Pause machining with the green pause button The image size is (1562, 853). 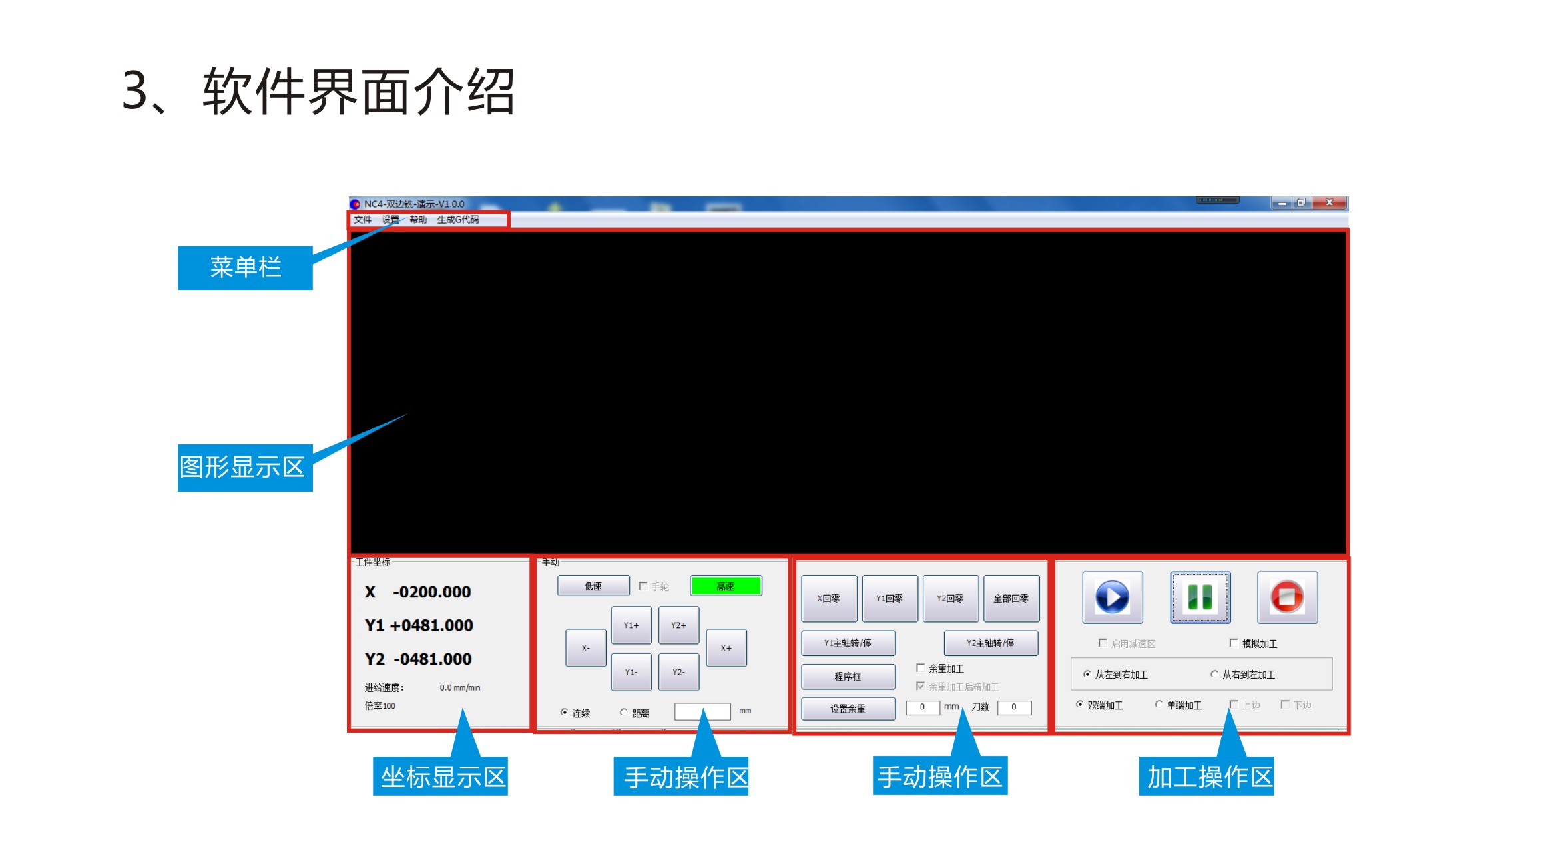coord(1200,597)
